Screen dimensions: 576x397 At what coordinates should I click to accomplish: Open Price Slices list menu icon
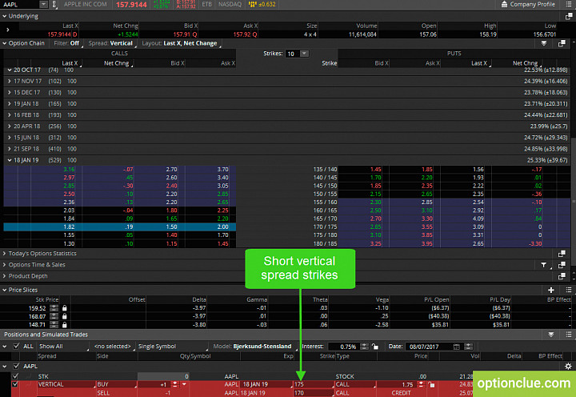pos(569,290)
